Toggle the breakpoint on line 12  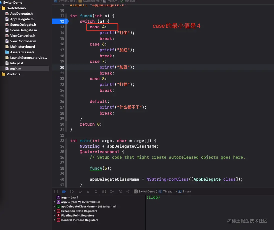coord(60,21)
